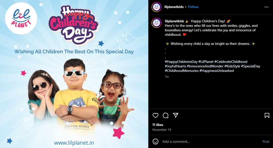Submit the comment with Post button

[266, 141]
